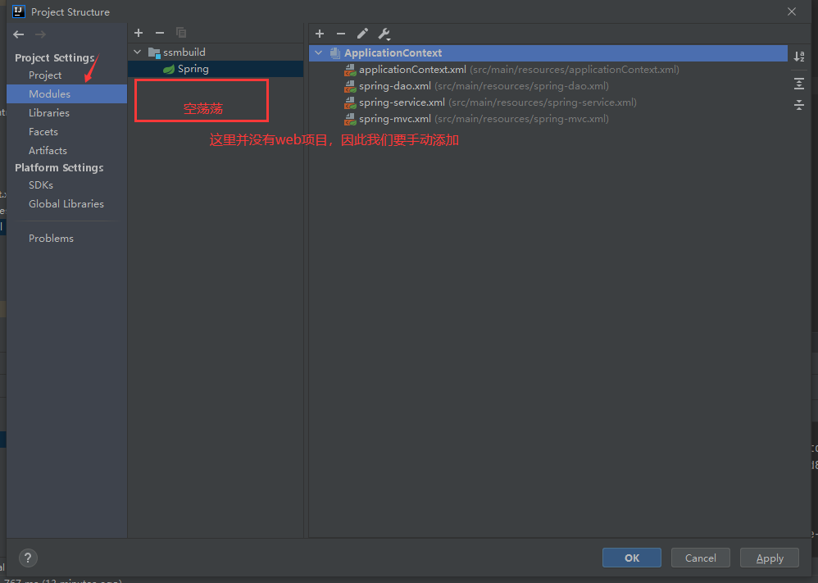This screenshot has width=818, height=583.
Task: Click the back navigation arrow
Action: coord(19,34)
